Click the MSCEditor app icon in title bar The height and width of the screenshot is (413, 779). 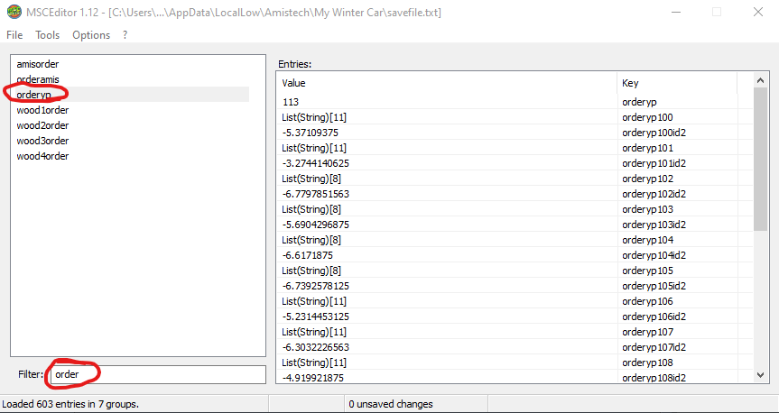[x=13, y=13]
